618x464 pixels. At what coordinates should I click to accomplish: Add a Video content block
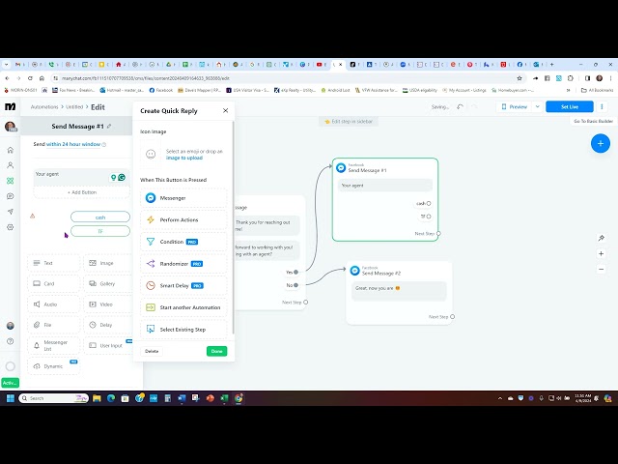(x=108, y=304)
